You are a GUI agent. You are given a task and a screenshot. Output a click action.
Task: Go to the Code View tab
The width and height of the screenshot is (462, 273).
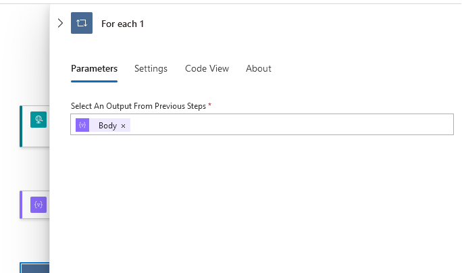pos(207,68)
